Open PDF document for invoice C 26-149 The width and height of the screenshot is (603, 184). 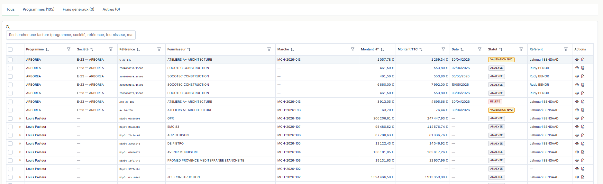tap(583, 59)
